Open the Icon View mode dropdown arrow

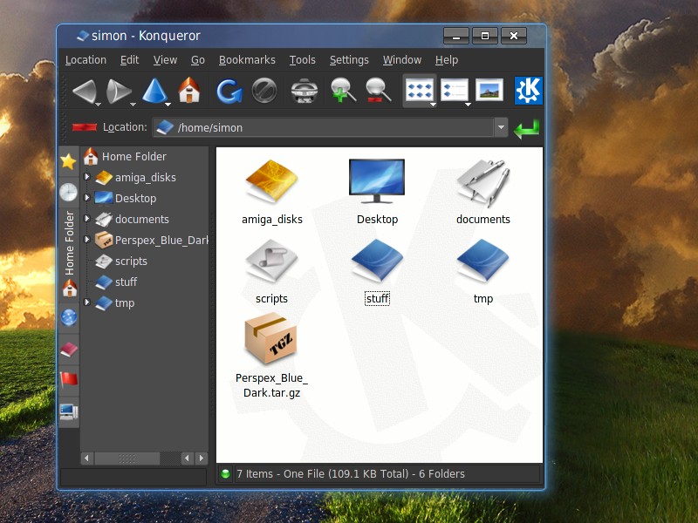pos(433,105)
